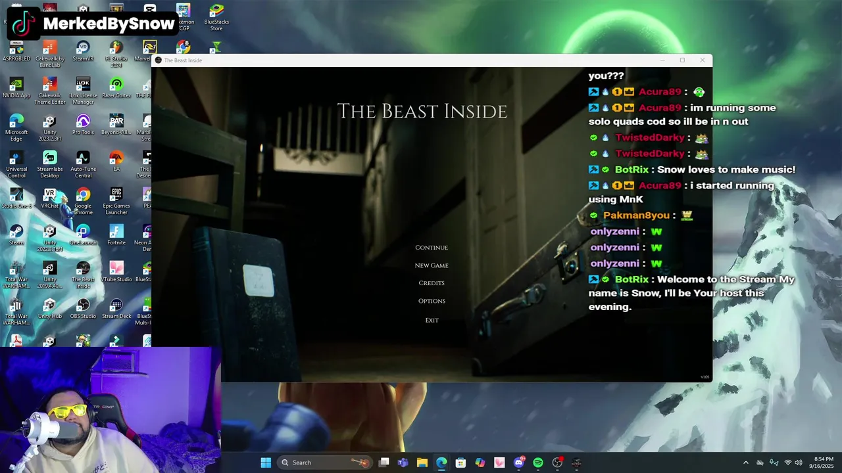The height and width of the screenshot is (473, 842).
Task: Choose Exit in The Beast Inside menu
Action: click(432, 320)
